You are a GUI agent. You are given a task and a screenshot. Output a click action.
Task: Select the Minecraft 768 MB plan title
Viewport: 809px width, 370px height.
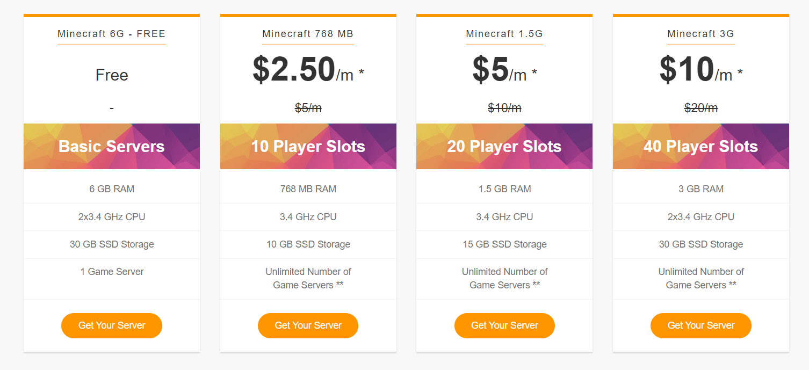pos(308,34)
